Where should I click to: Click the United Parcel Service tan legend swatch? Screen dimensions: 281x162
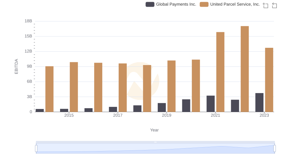204,4
